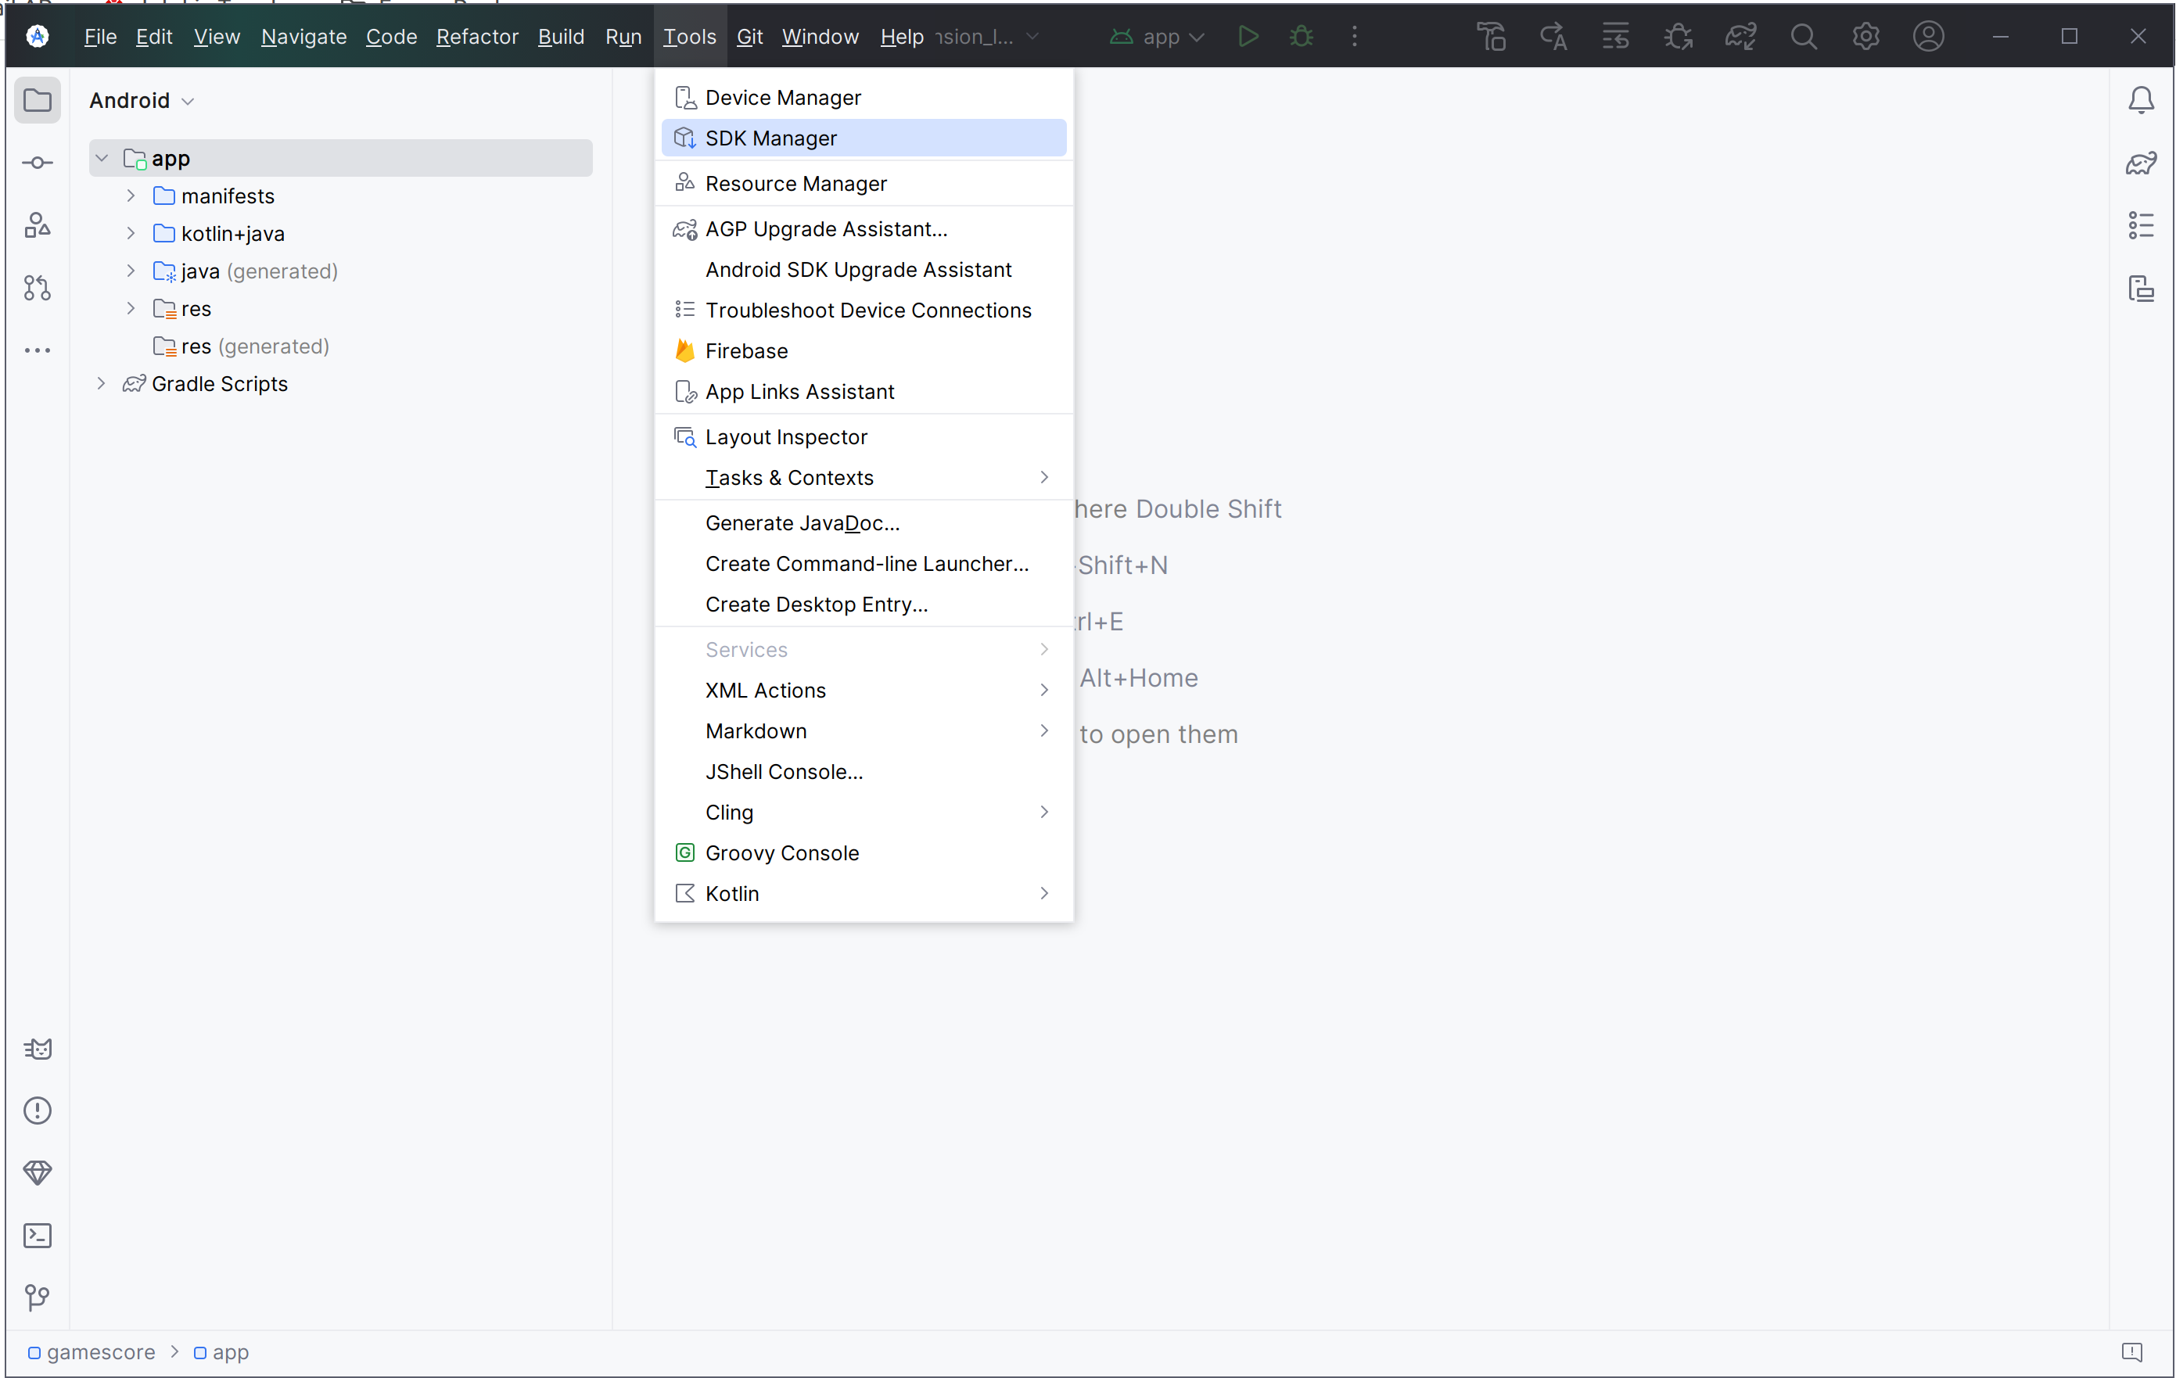Open XML Actions submenu
Screen dimensions: 2176x1378
tap(863, 691)
